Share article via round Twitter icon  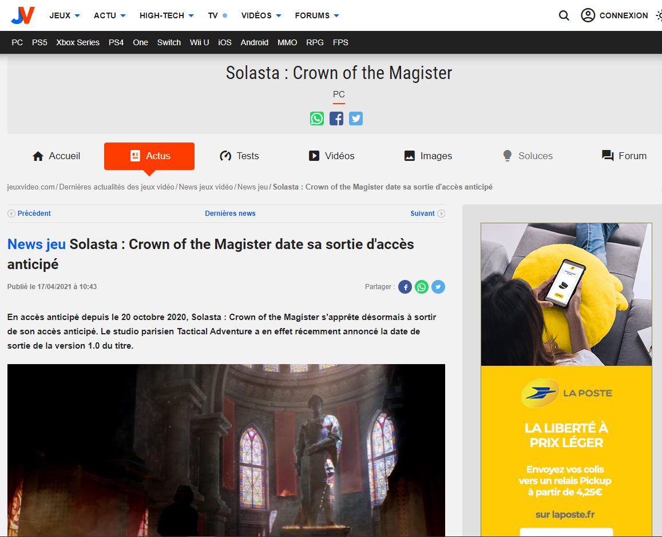[438, 287]
